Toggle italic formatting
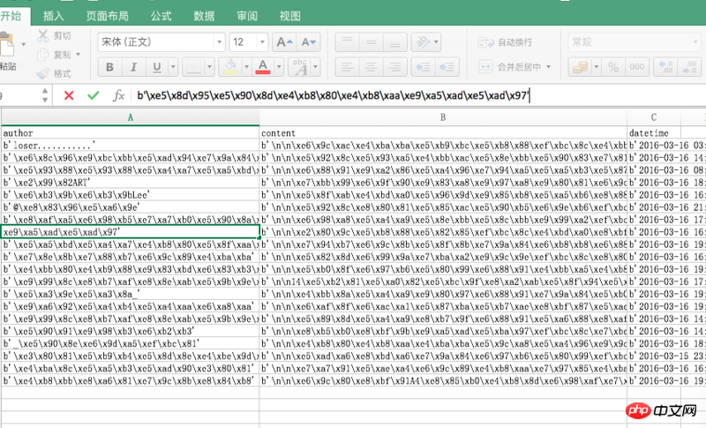The image size is (706, 428). pyautogui.click(x=133, y=67)
